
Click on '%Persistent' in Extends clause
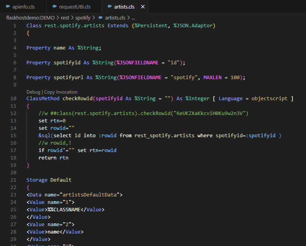pos(151,26)
